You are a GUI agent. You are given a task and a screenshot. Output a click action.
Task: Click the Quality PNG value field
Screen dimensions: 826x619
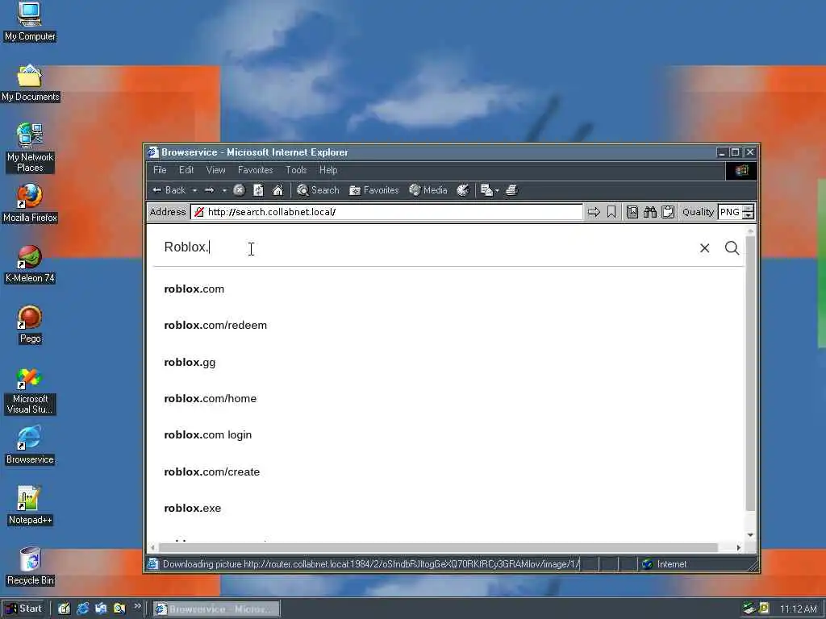[x=730, y=212]
